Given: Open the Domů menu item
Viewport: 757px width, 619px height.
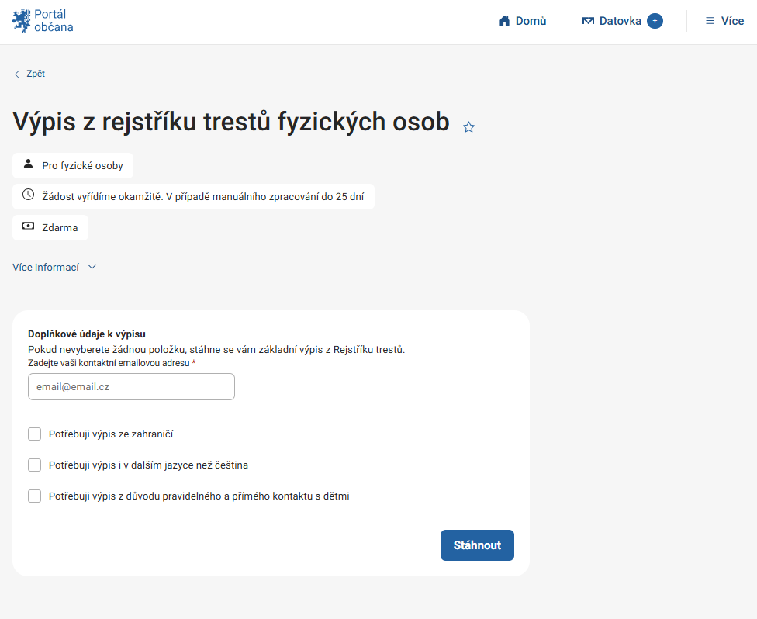Looking at the screenshot, I should (x=530, y=21).
